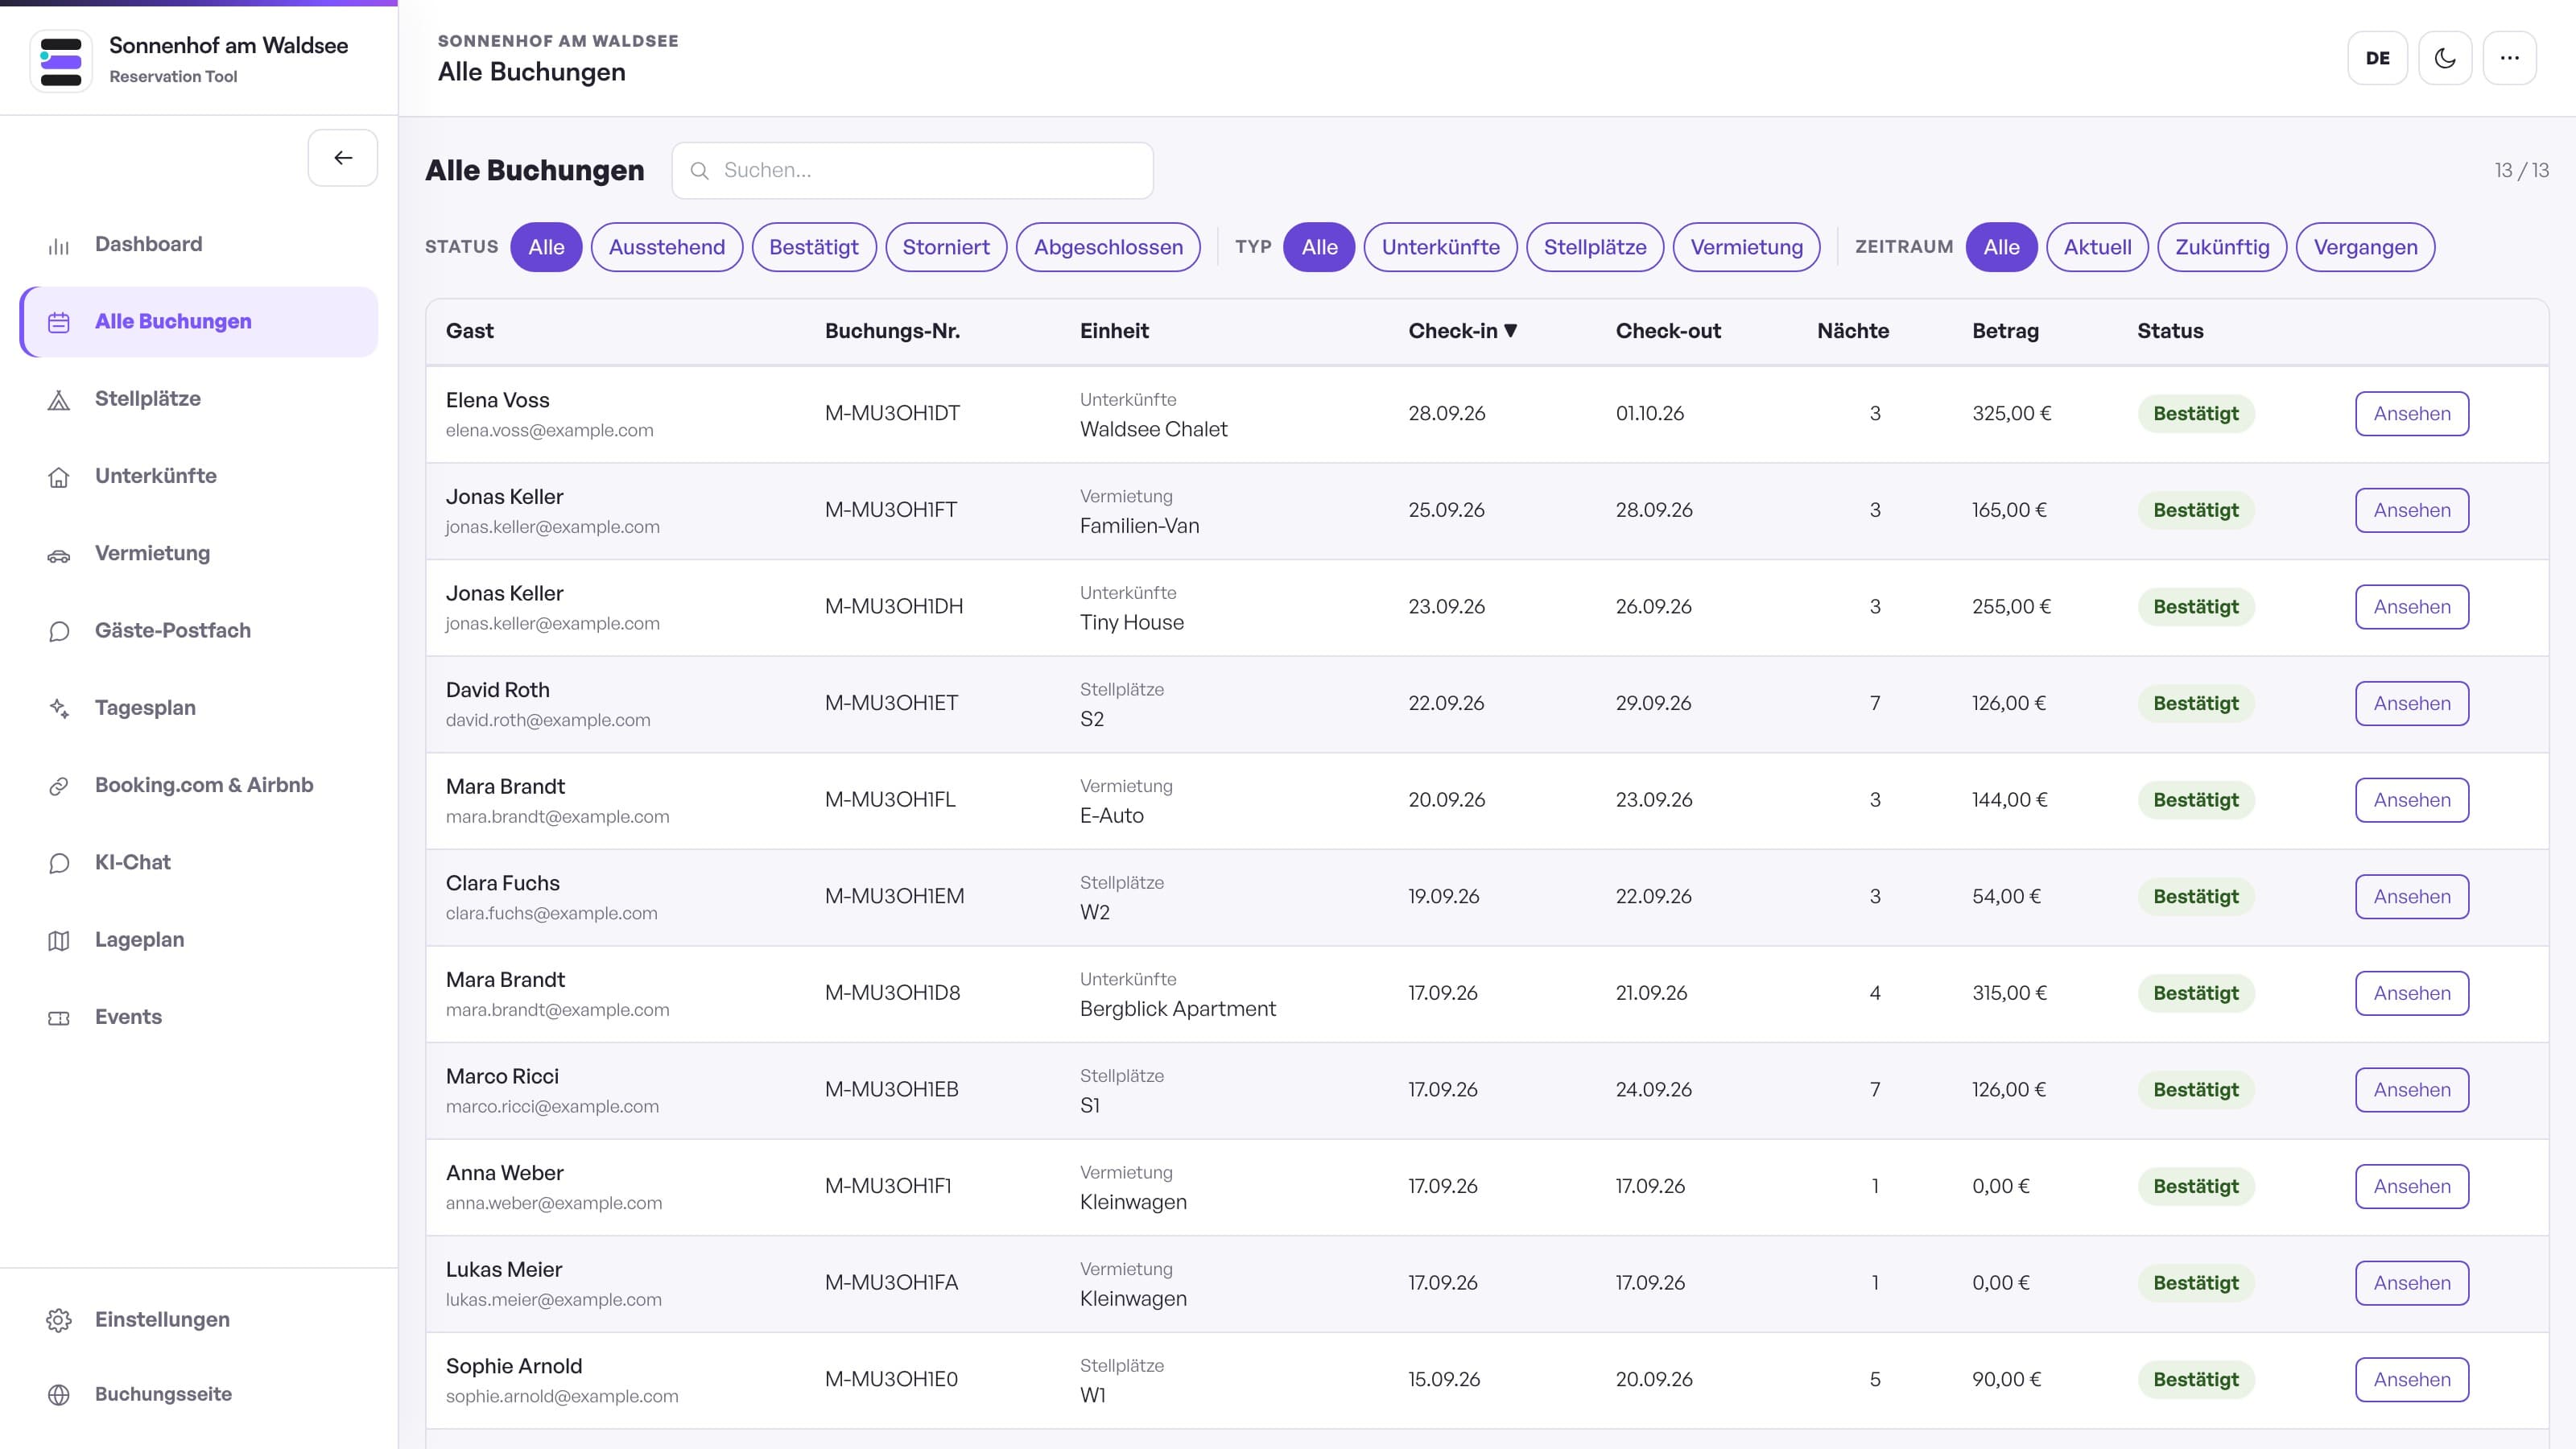Open the three-dots more options menu

click(x=2510, y=58)
